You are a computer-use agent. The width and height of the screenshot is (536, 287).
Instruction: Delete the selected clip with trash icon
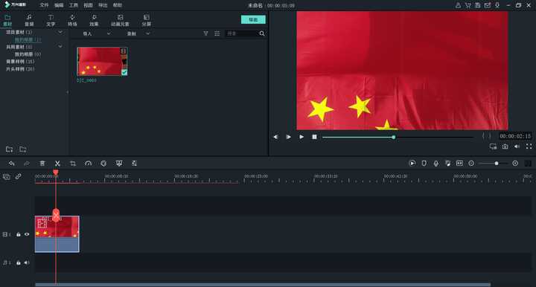click(x=42, y=164)
